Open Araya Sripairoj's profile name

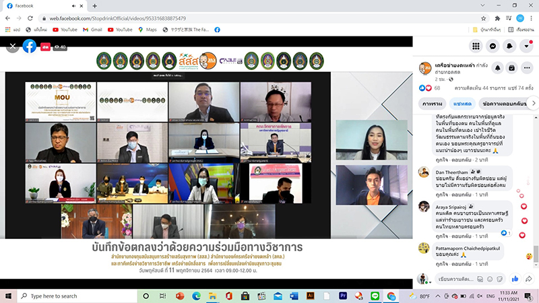(x=451, y=207)
